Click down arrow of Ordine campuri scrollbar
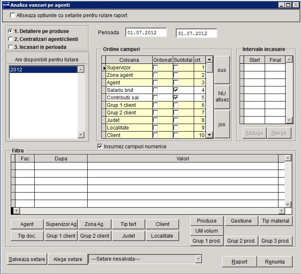301x274 pixels. point(209,135)
